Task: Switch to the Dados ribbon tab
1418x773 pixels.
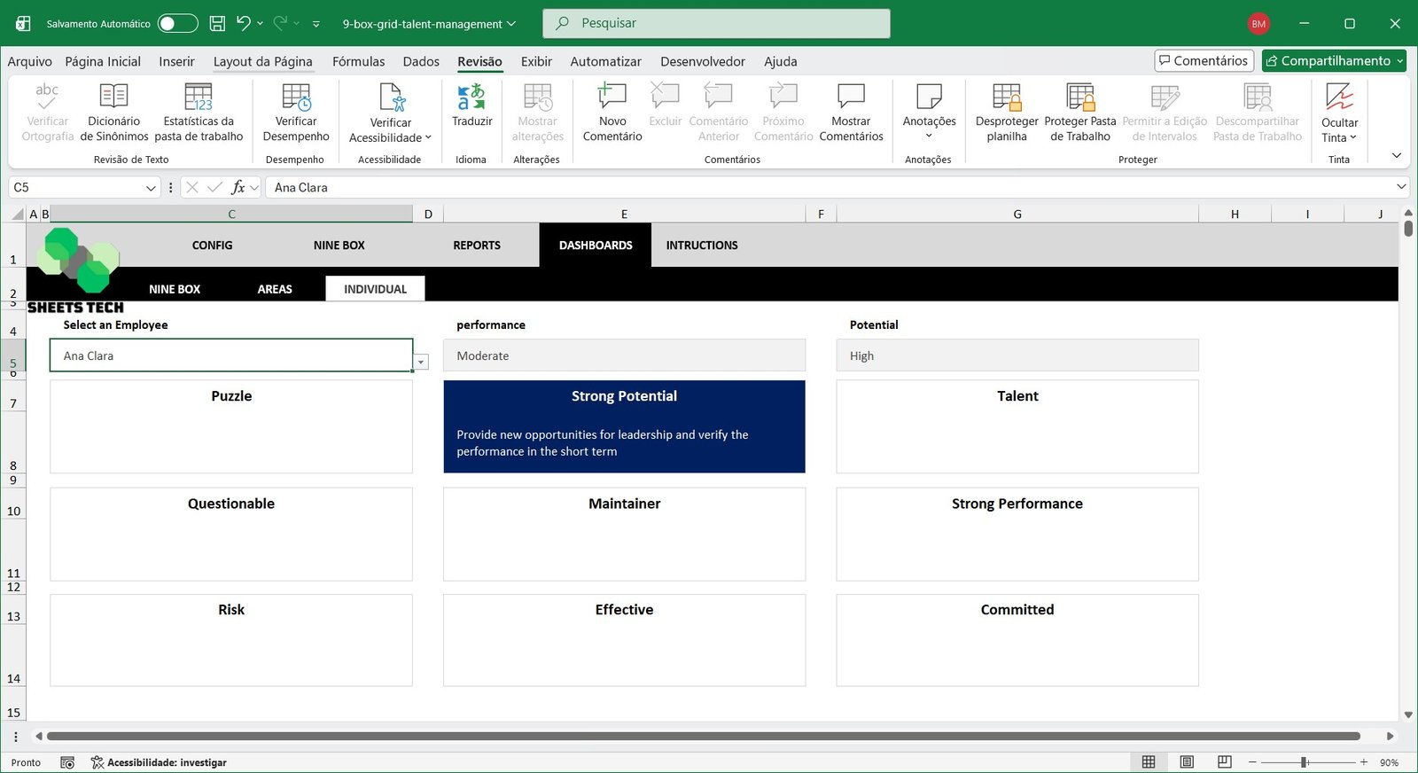Action: [x=421, y=61]
